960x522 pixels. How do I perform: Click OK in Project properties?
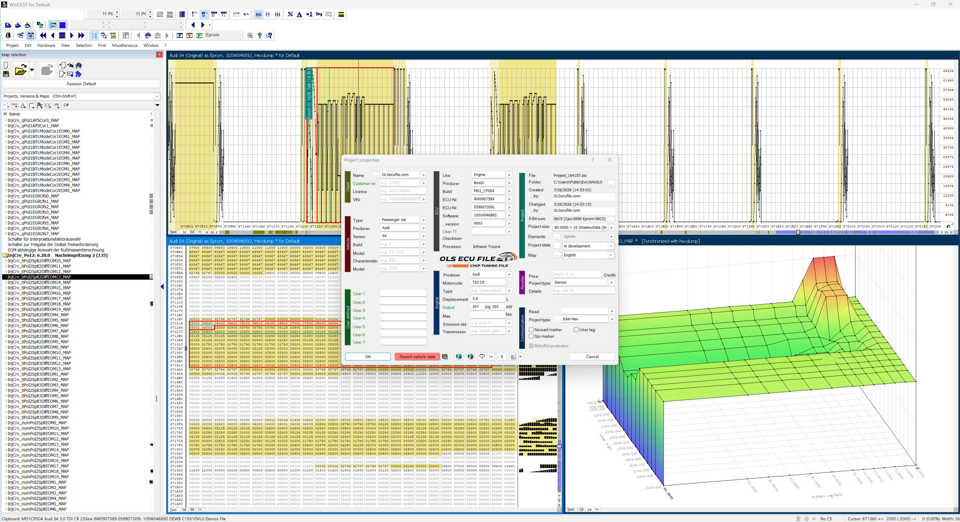(368, 357)
